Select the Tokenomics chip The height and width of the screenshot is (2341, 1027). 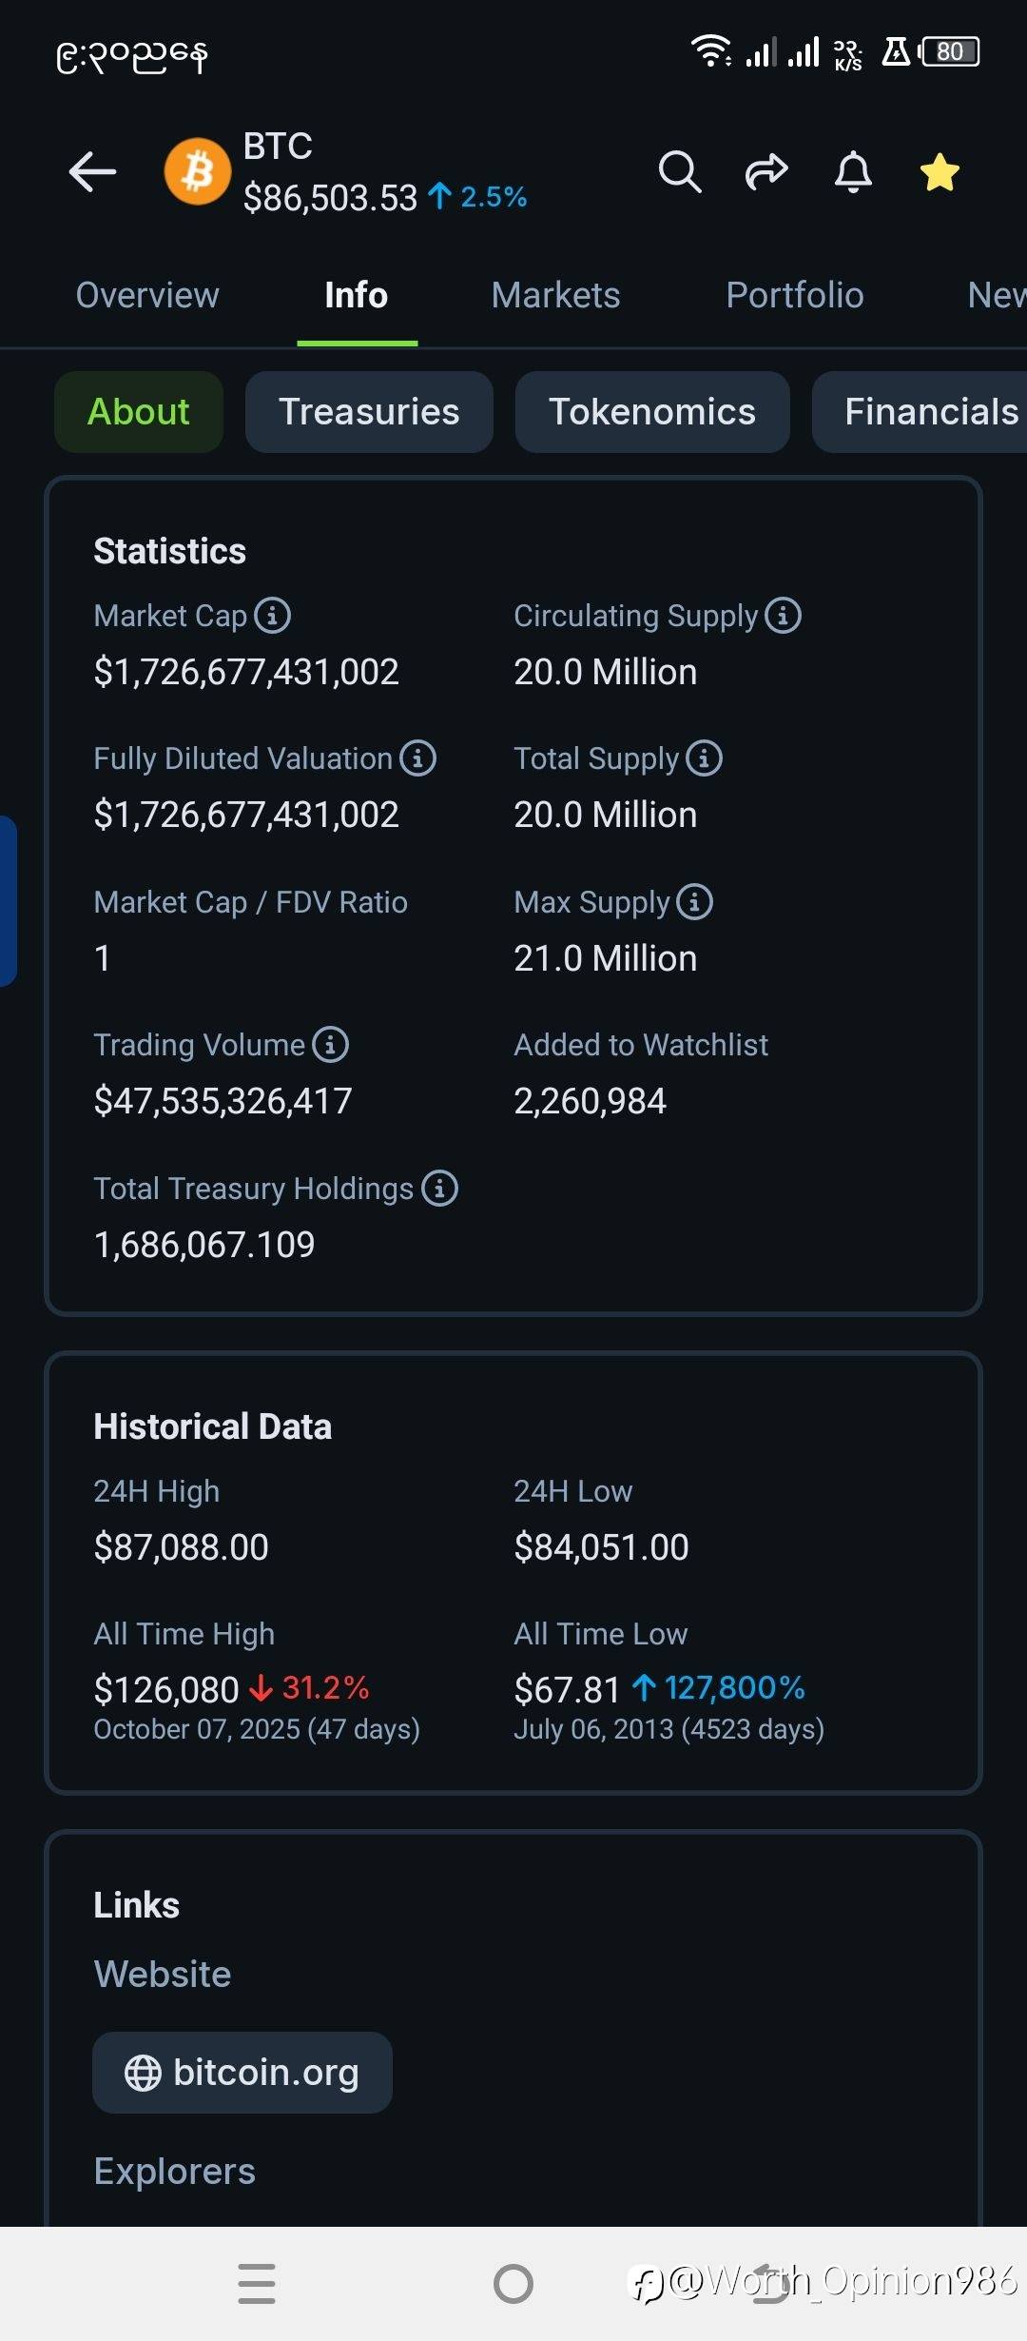coord(652,412)
